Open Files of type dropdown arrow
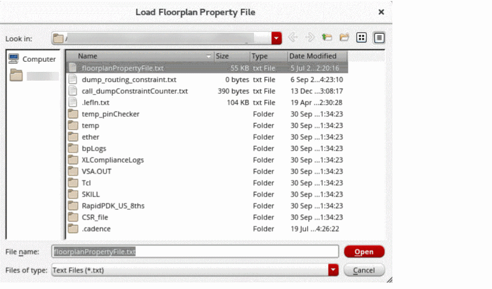 333,270
